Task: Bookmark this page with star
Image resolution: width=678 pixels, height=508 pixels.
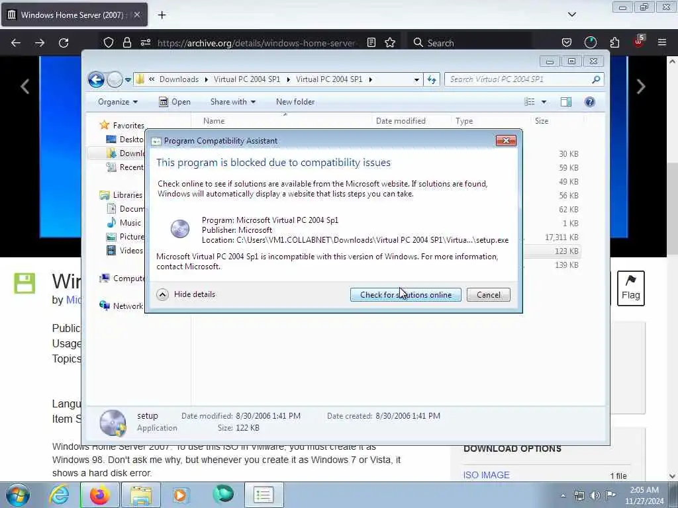Action: pyautogui.click(x=390, y=42)
